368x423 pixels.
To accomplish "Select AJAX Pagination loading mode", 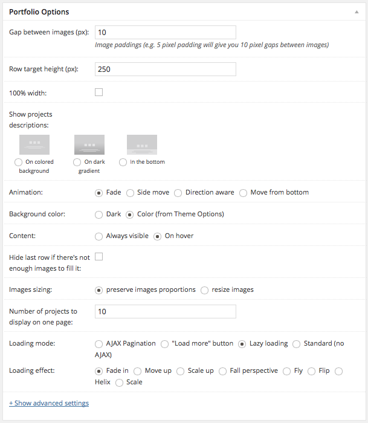I will pos(99,344).
